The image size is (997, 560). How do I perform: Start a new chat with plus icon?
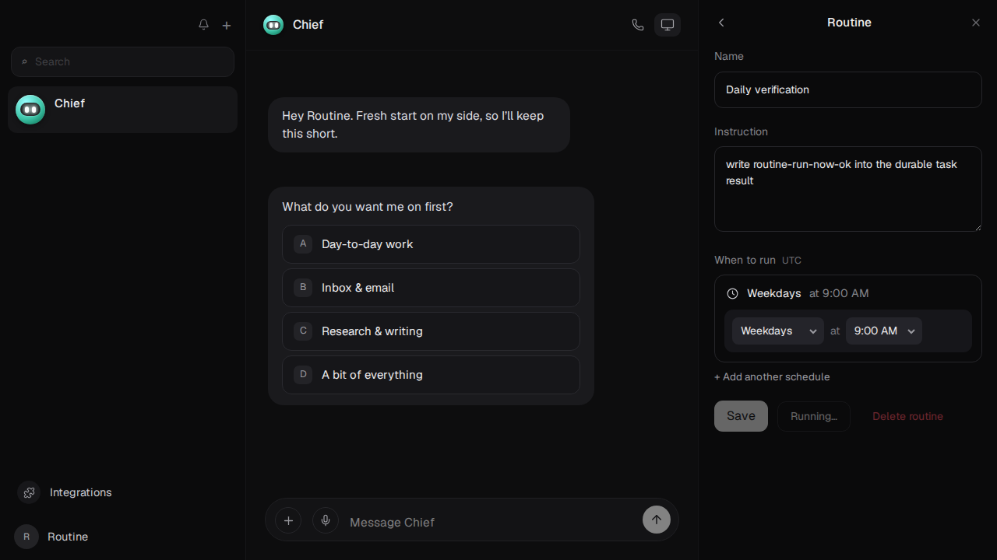tap(227, 25)
